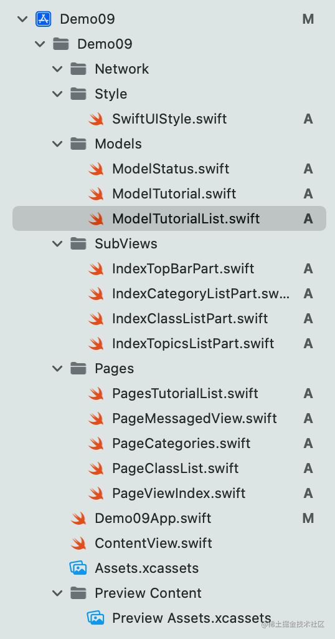Click the Swift icon of IndexClassListPart.swift
335x639 pixels.
coord(96,318)
